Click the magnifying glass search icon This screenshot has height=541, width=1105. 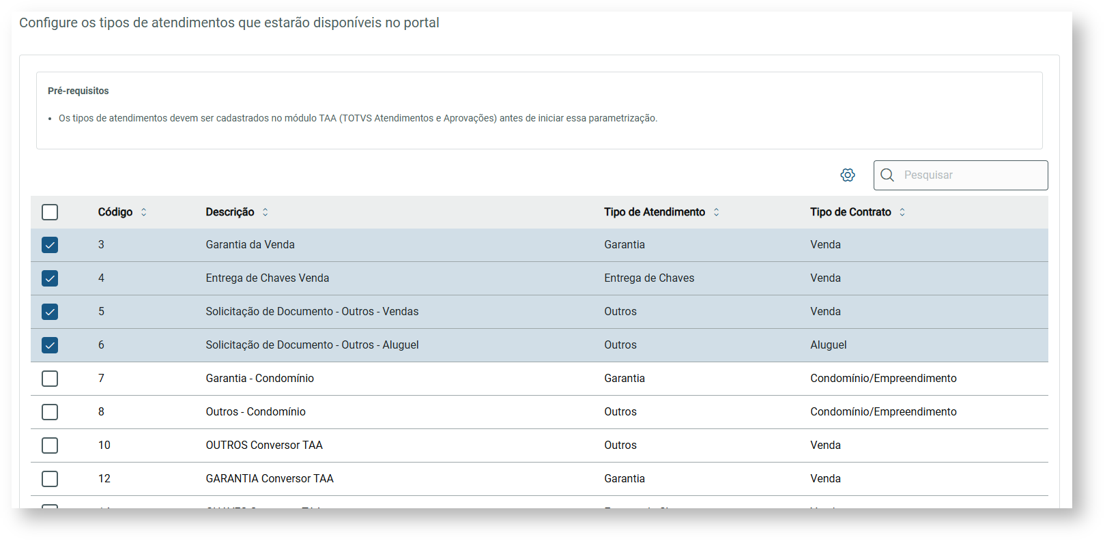(x=887, y=175)
